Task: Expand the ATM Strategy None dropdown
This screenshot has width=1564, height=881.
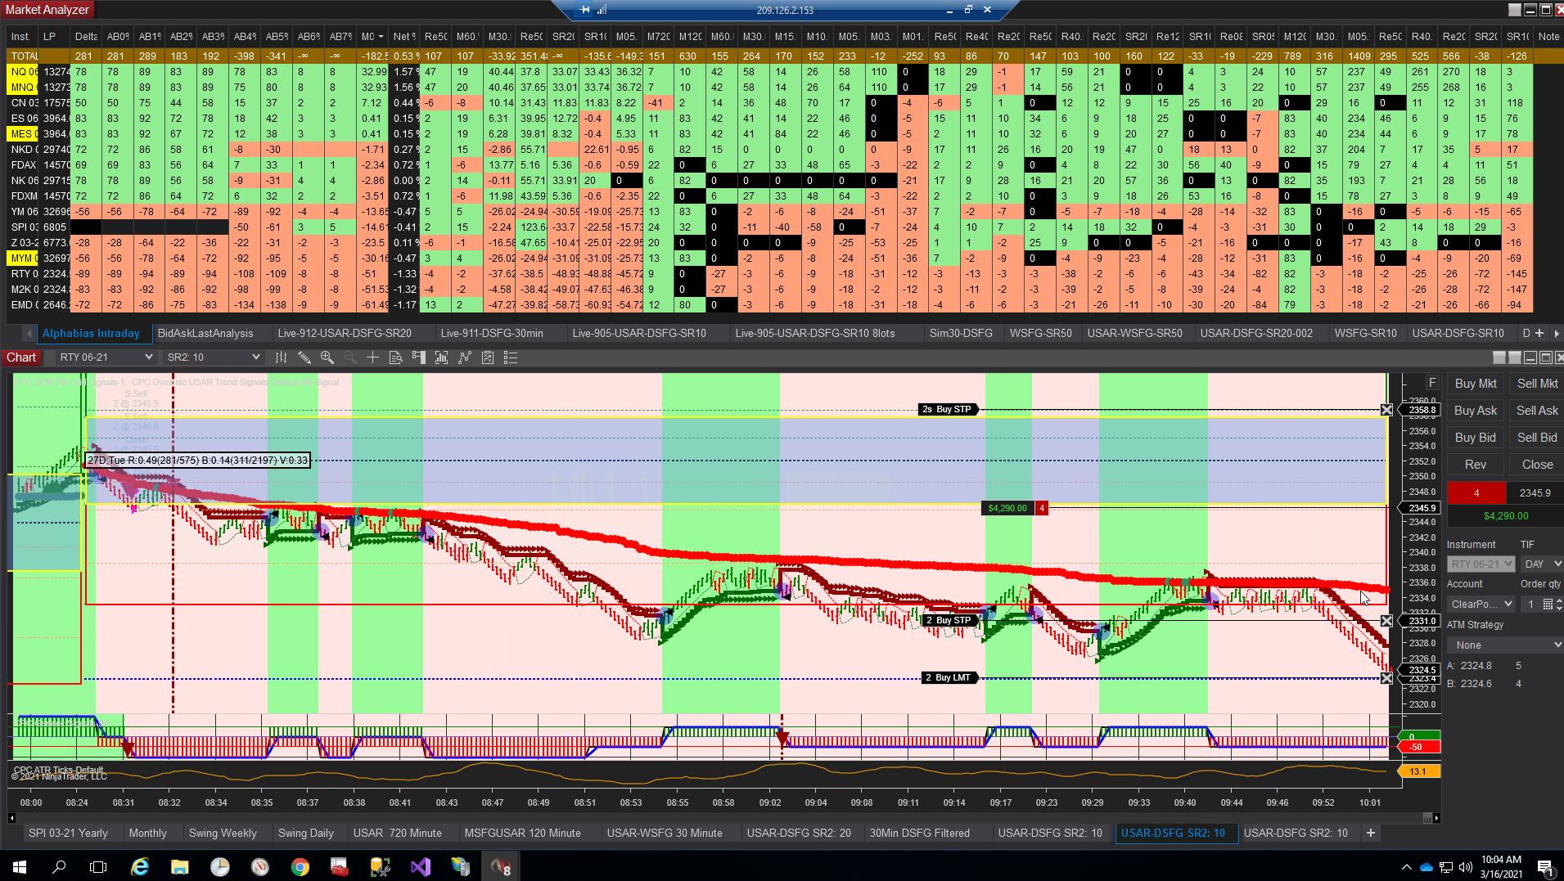Action: [1504, 645]
